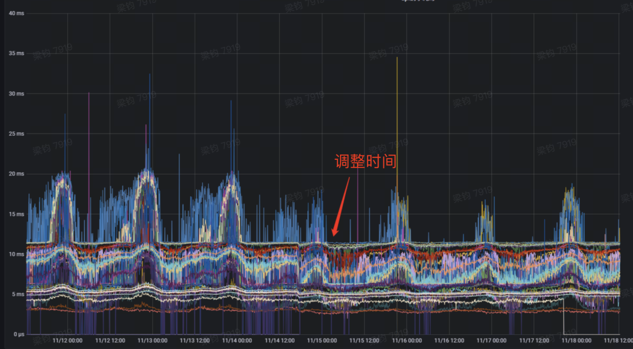This screenshot has height=349, width=633.
Task: Click the "10 ms" y-axis label
Action: 16,254
